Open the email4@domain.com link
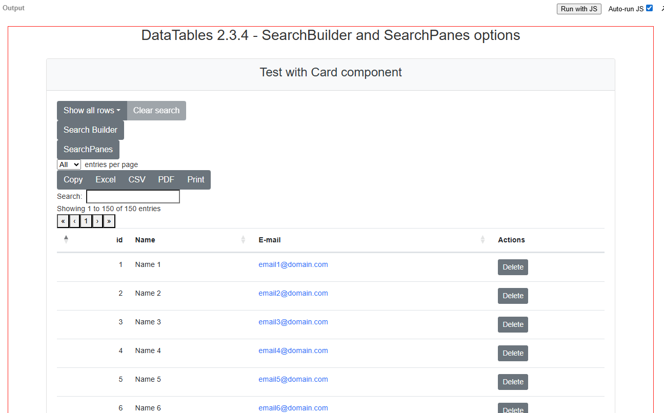Image resolution: width=664 pixels, height=413 pixels. 293,351
